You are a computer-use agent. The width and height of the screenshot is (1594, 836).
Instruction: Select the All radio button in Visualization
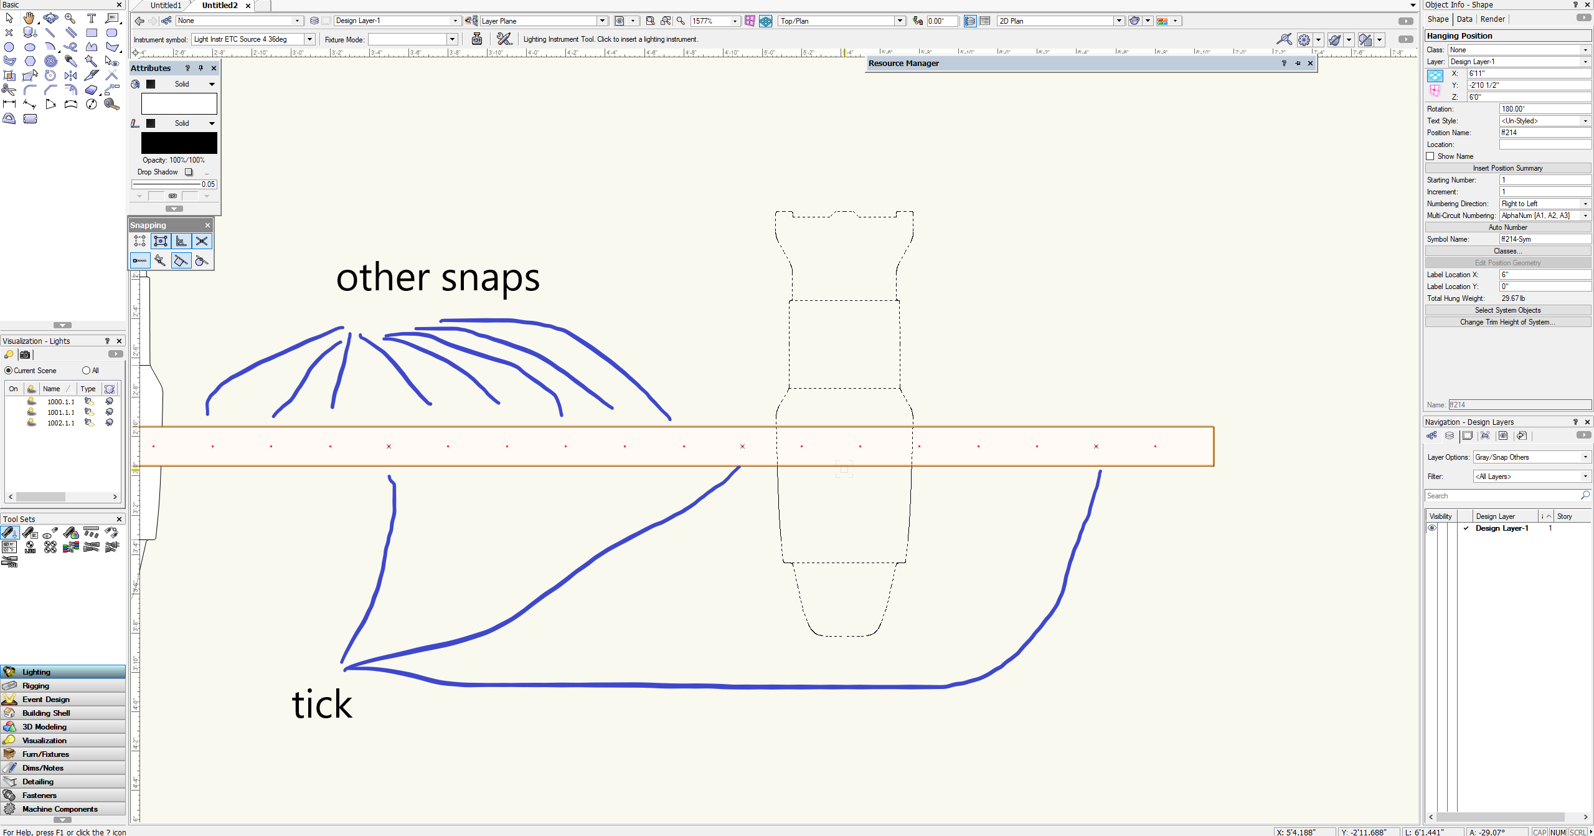(86, 371)
